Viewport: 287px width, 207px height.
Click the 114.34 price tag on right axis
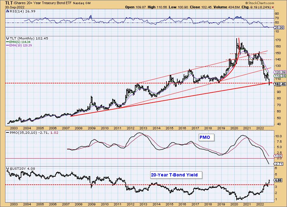tap(280, 76)
